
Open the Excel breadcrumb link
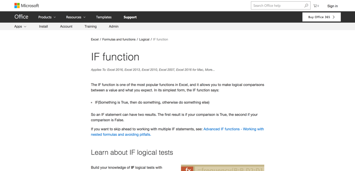95,39
